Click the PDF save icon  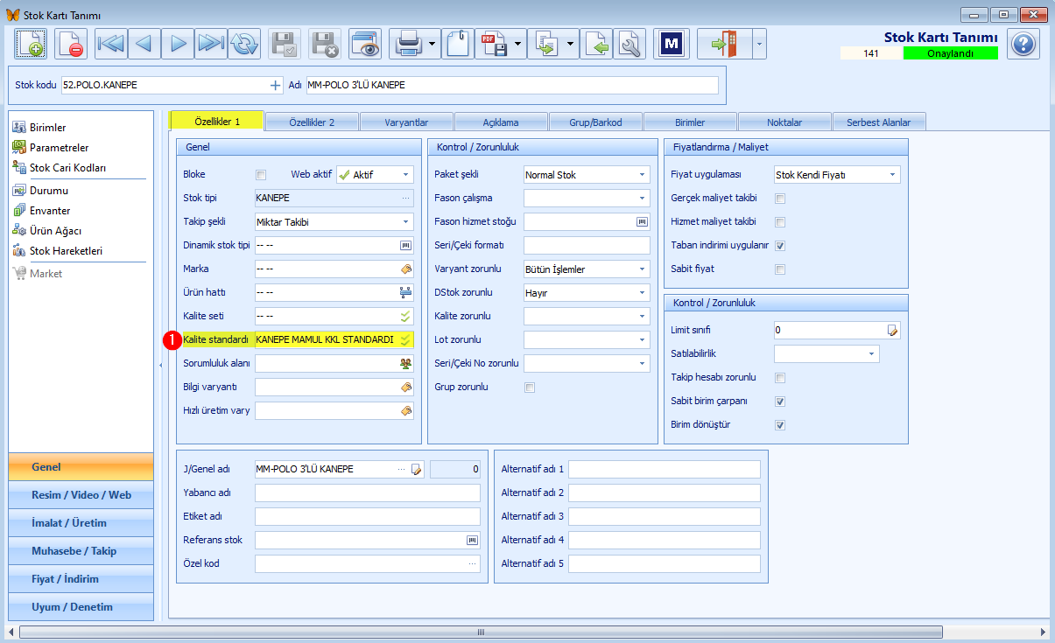(493, 43)
